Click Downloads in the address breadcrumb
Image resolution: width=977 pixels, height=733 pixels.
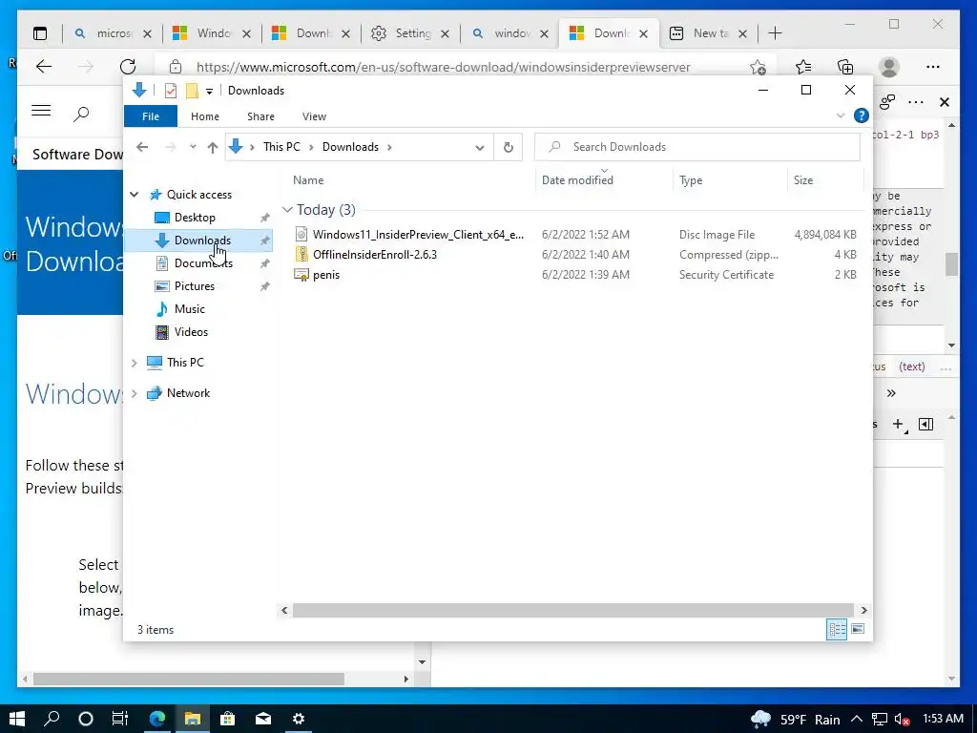pyautogui.click(x=350, y=147)
